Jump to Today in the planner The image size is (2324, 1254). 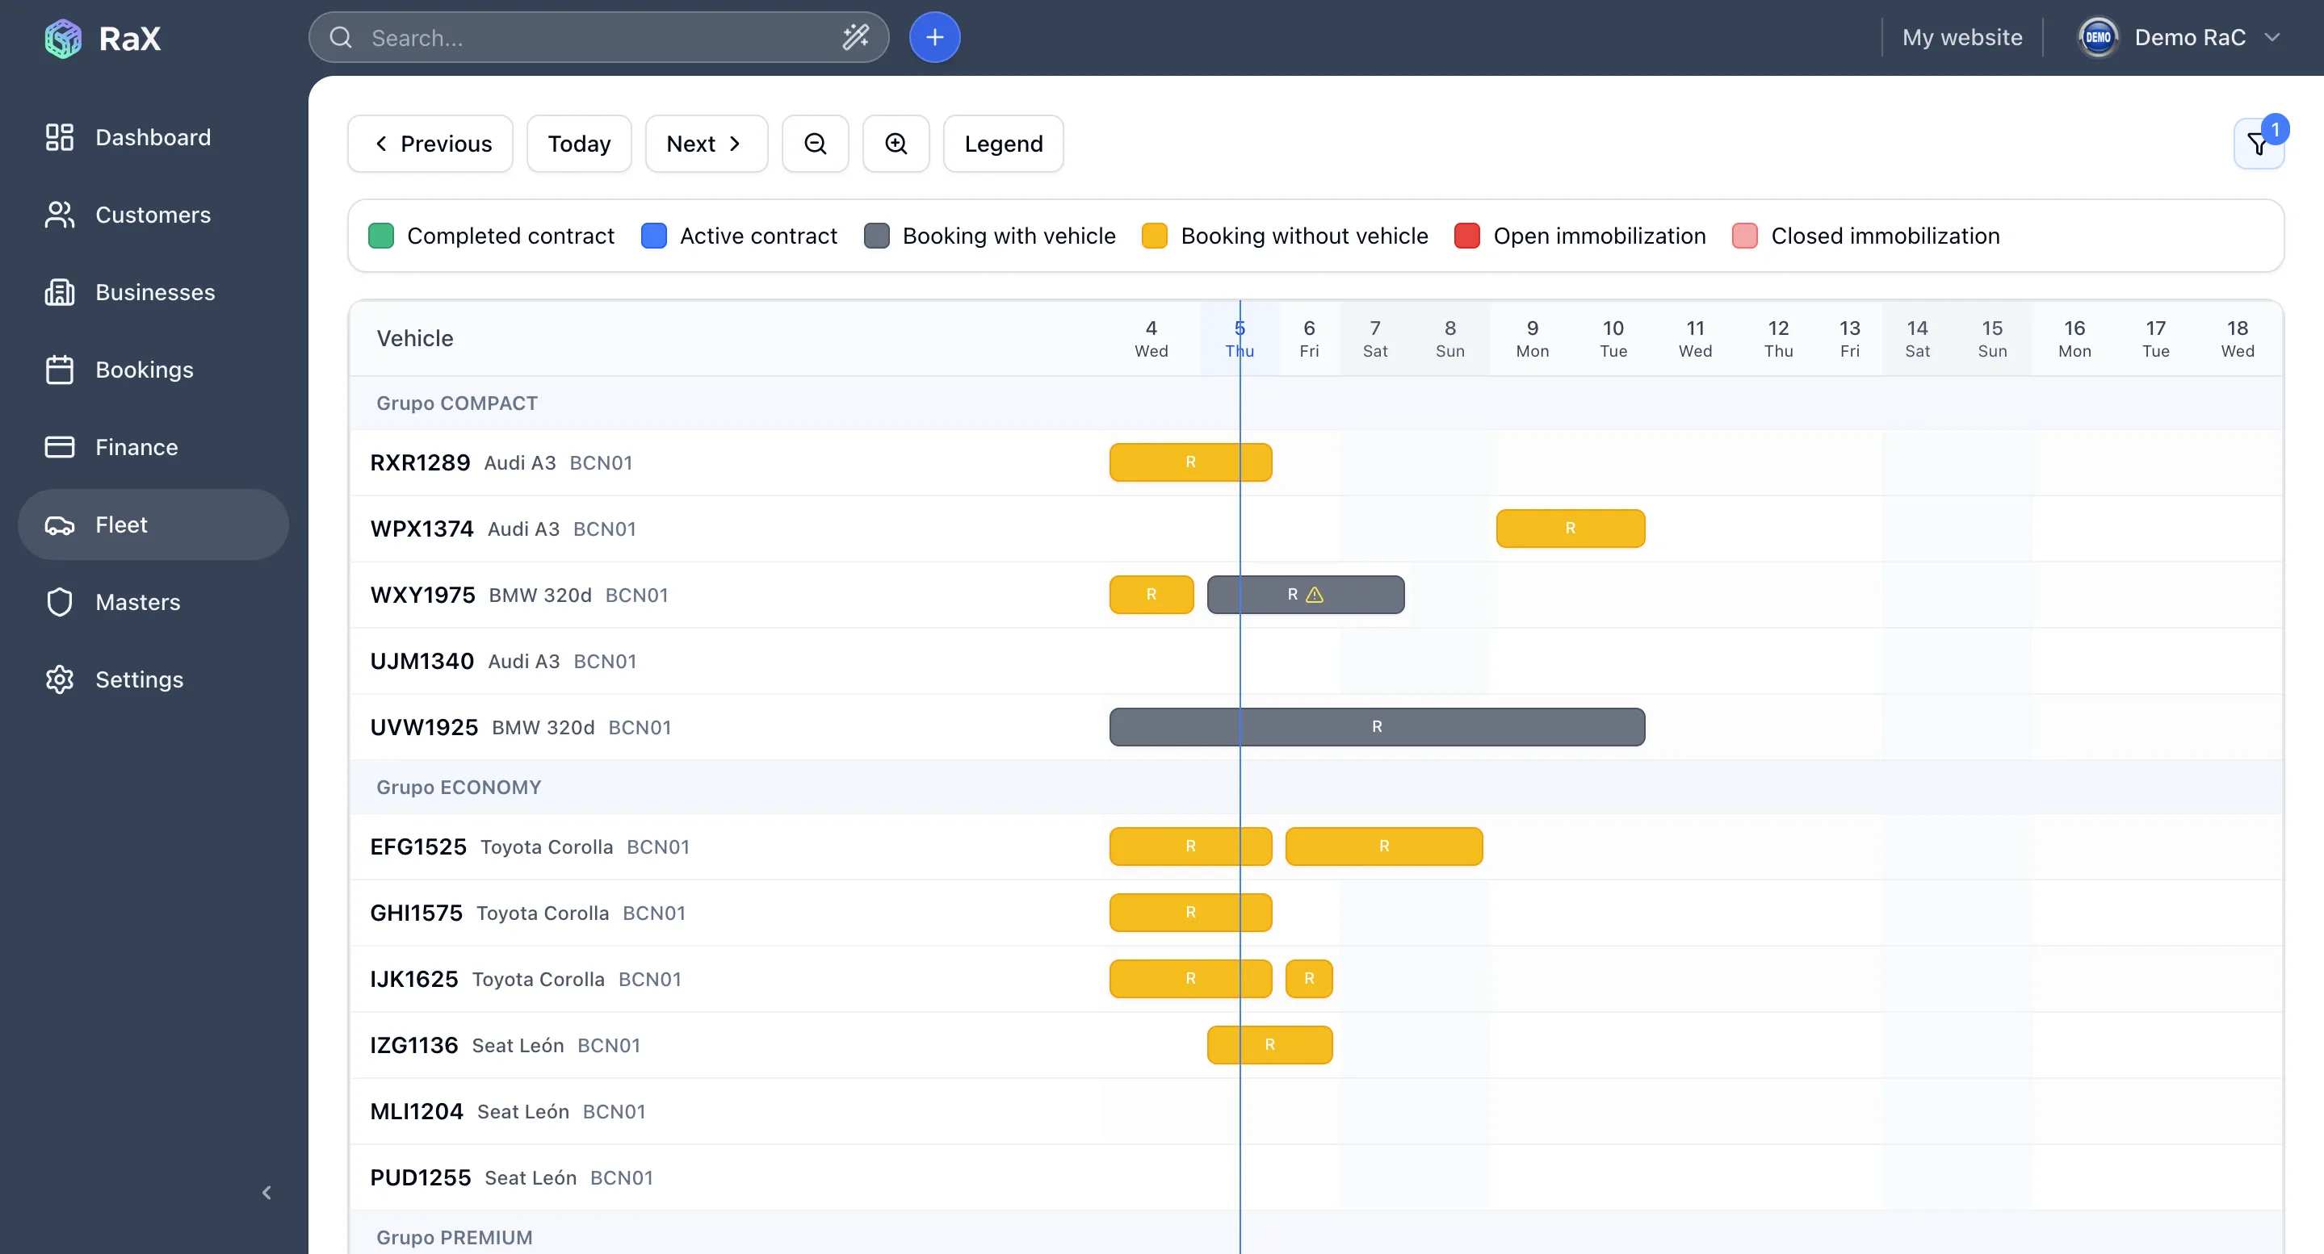coord(579,144)
